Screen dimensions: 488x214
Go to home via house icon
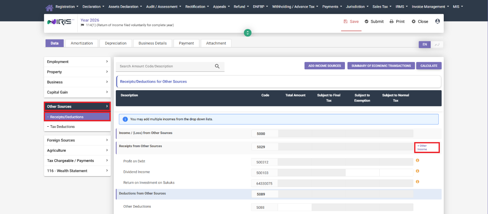[x=50, y=7]
